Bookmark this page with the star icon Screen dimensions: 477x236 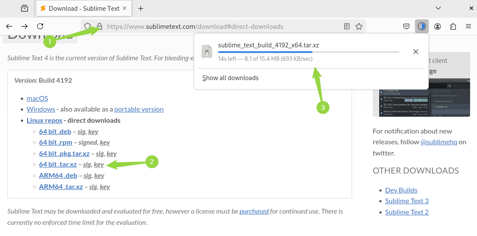[x=359, y=26]
